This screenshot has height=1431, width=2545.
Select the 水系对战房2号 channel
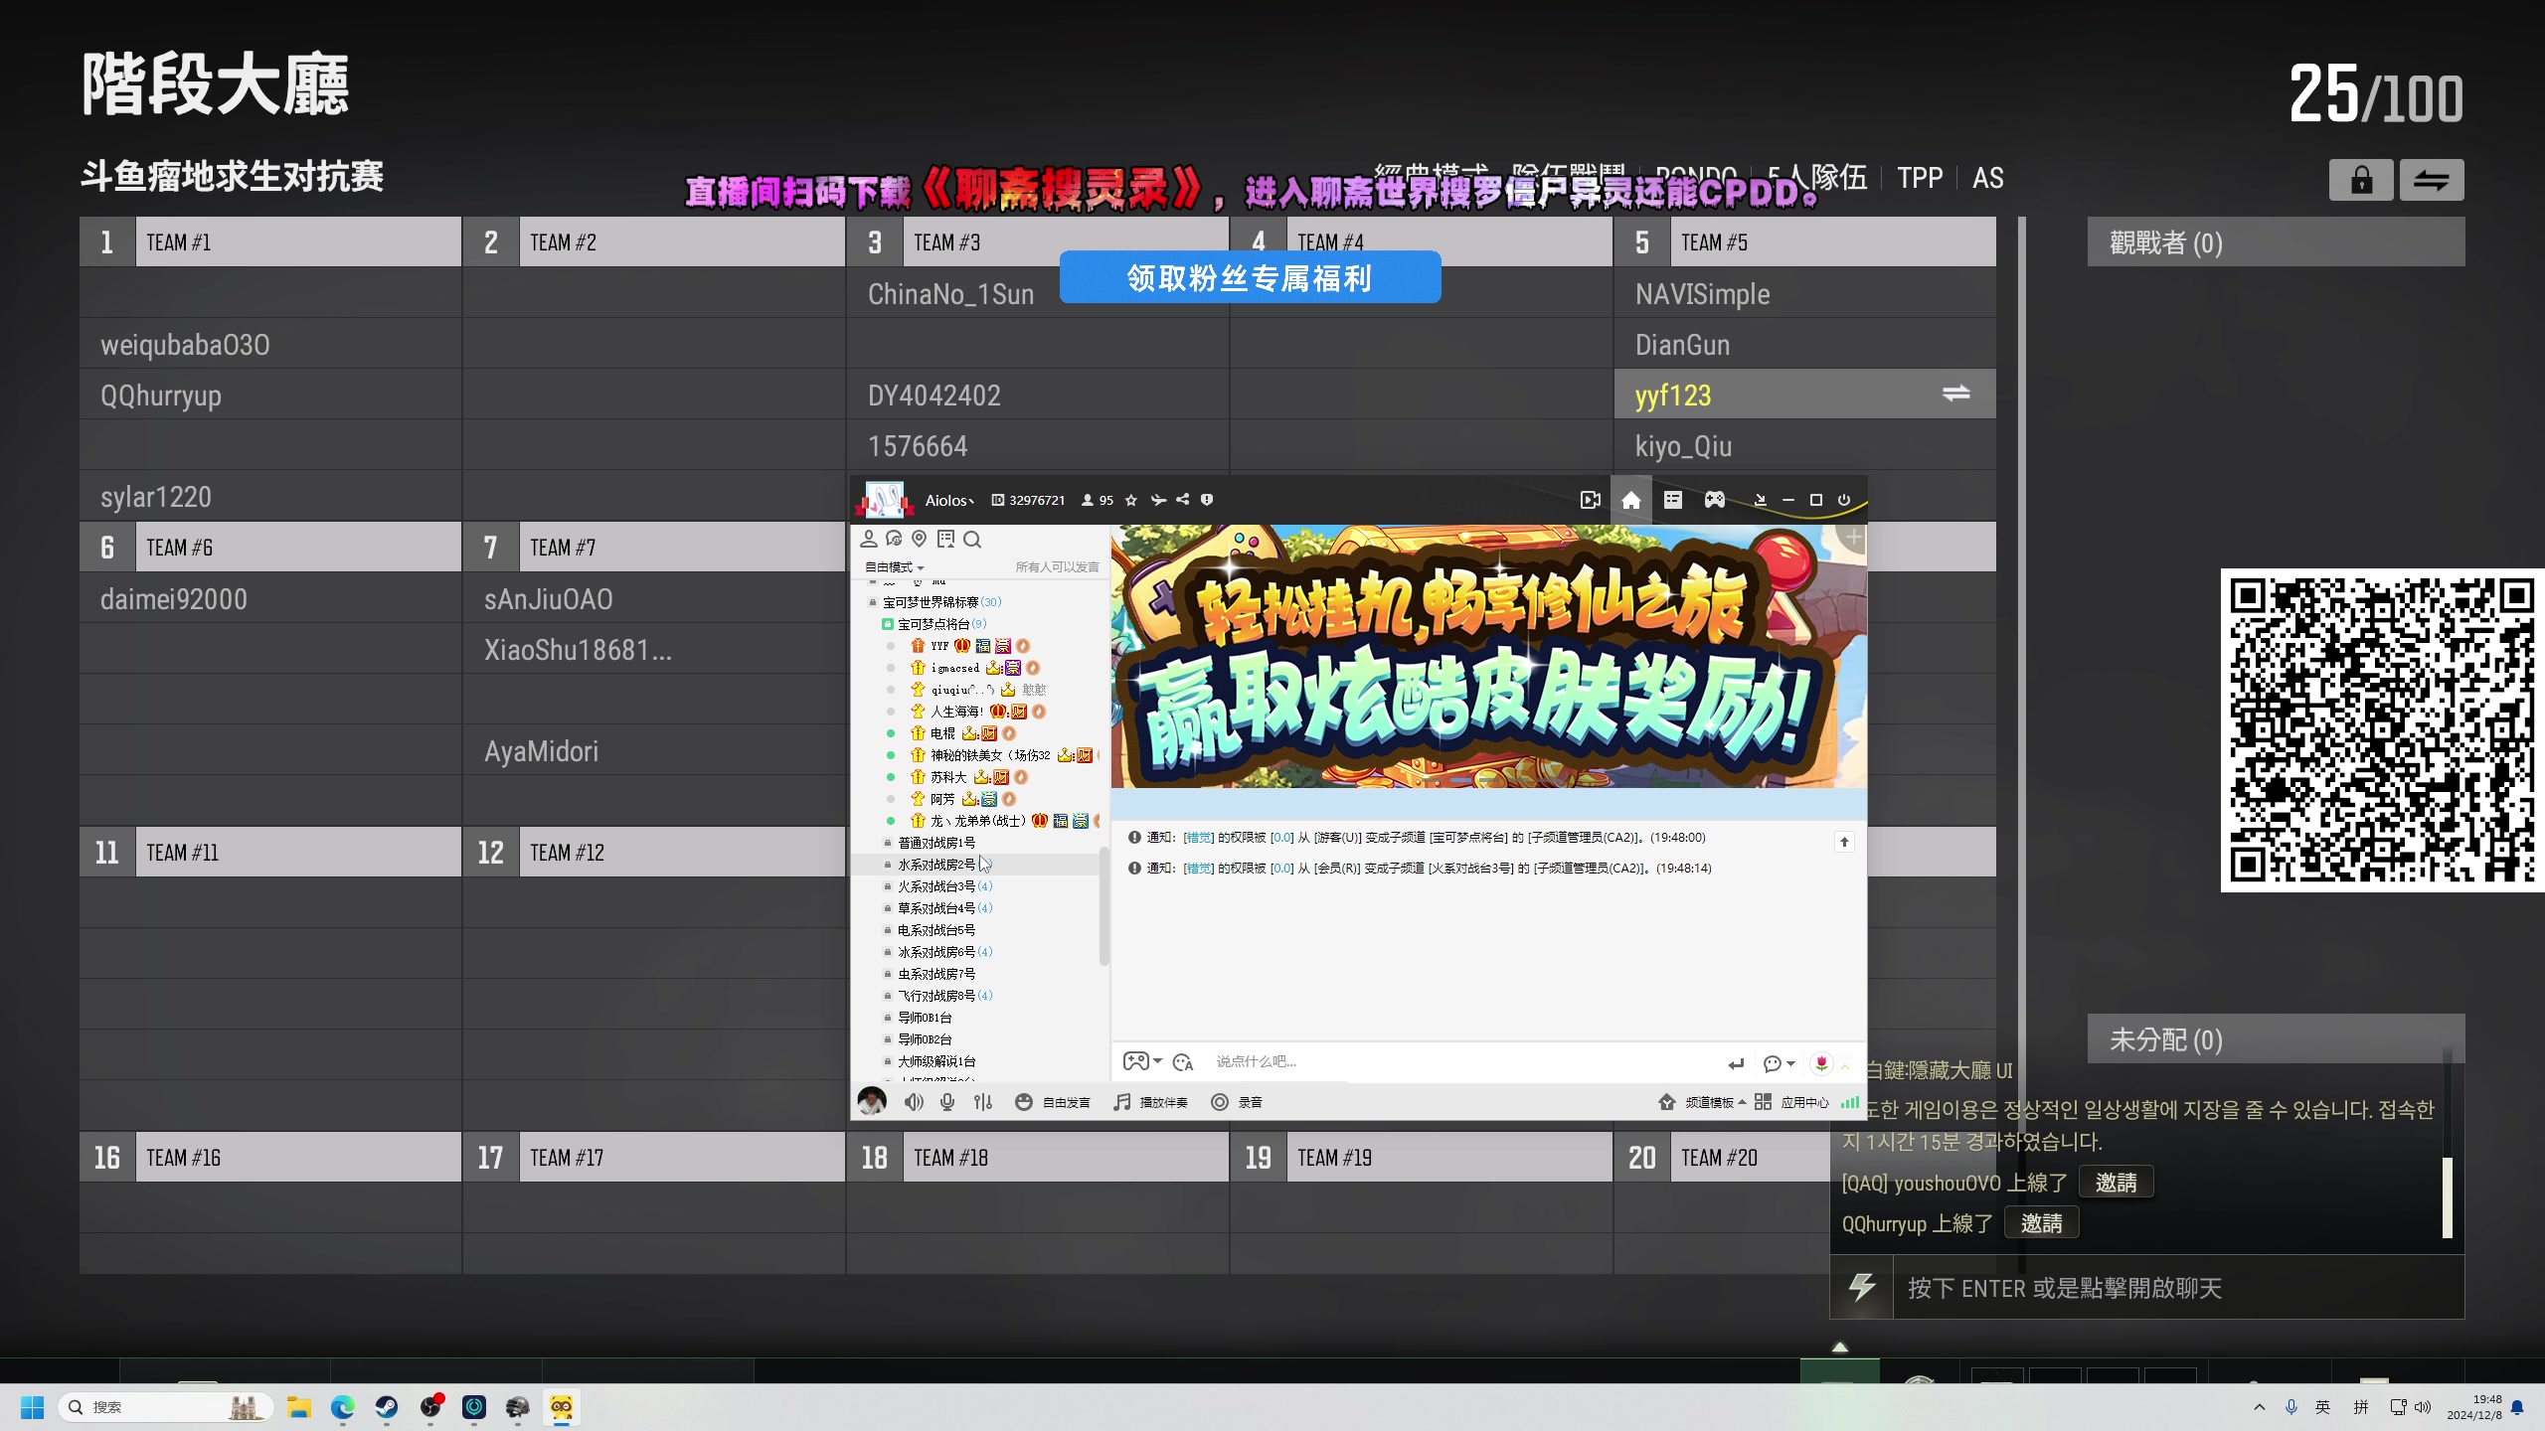[936, 865]
